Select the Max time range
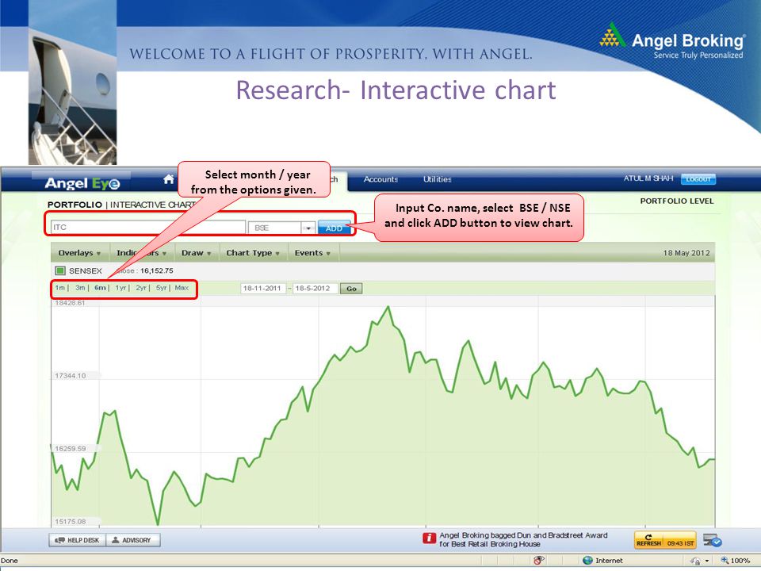This screenshot has height=571, width=761. click(x=182, y=288)
